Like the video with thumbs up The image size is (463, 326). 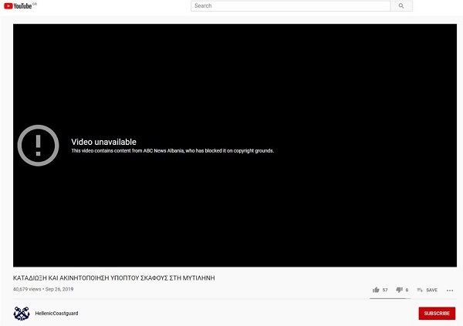point(376,290)
